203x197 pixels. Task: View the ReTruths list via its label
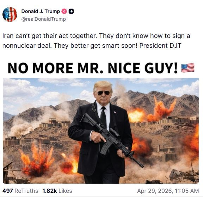pos(26,191)
